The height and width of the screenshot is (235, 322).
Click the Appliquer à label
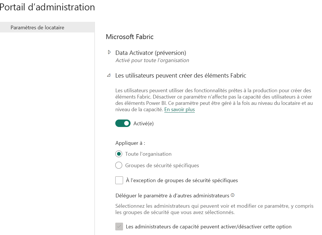[x=130, y=143]
